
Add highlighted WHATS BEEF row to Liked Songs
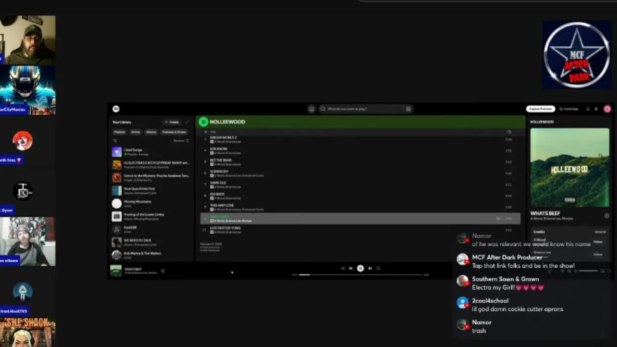pyautogui.click(x=498, y=219)
